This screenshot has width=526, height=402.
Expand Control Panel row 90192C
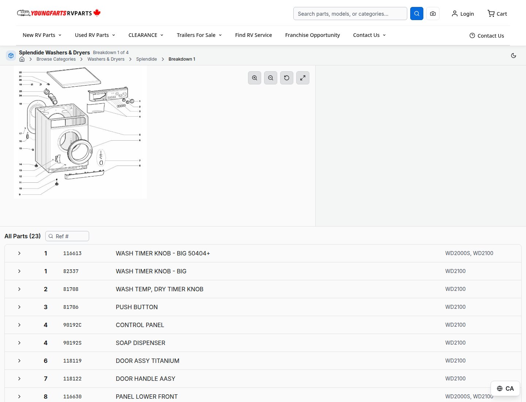(19, 325)
